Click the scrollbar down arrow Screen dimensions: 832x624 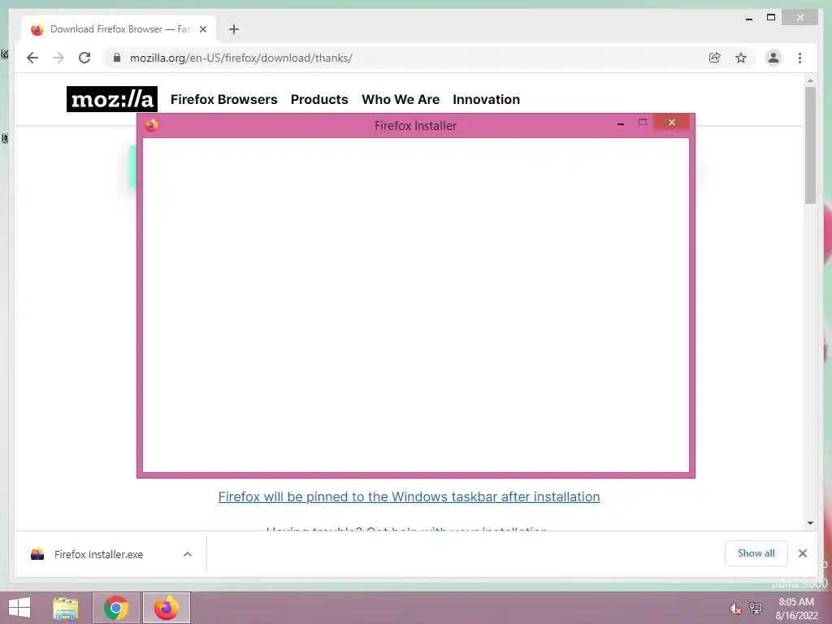tap(810, 523)
